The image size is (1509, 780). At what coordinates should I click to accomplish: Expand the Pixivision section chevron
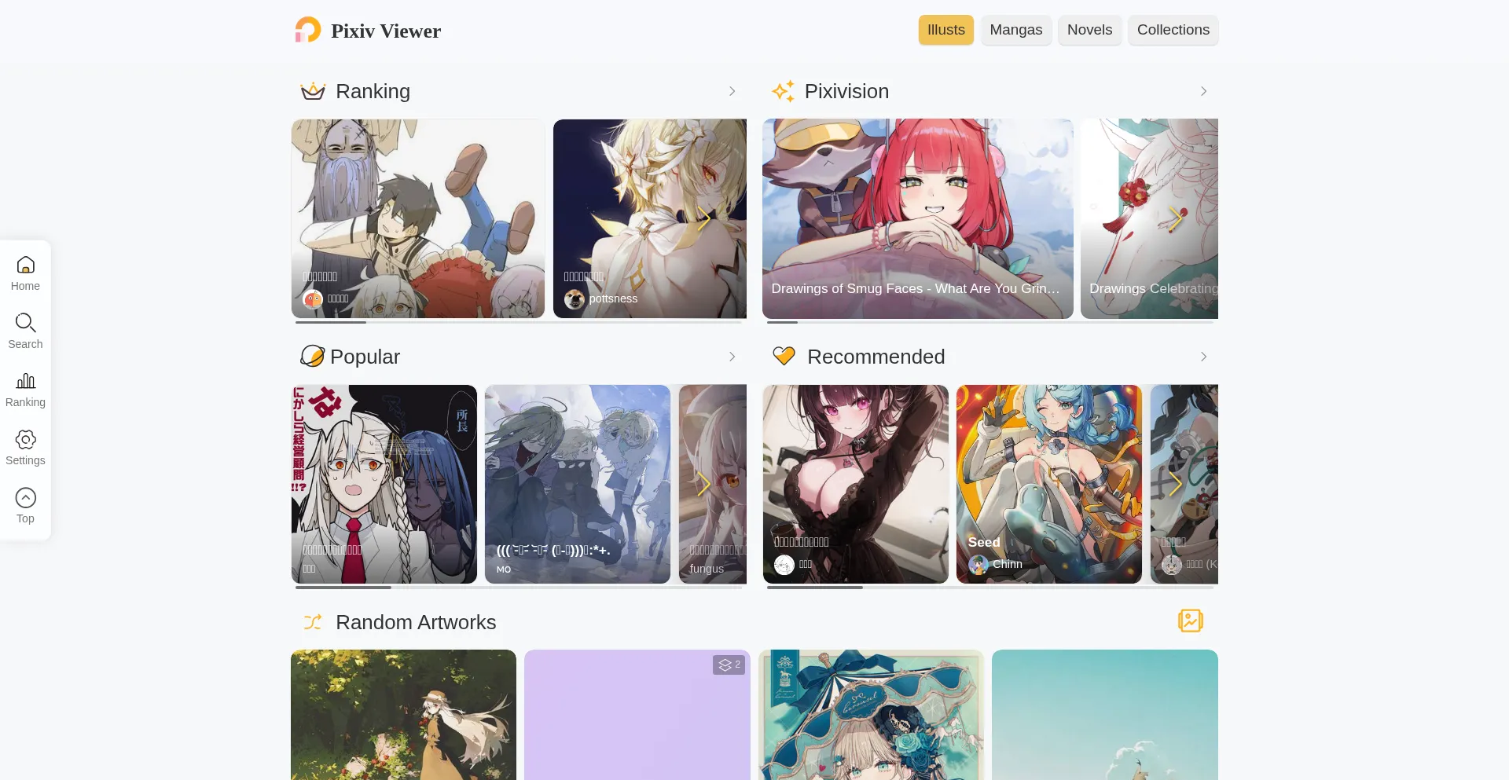pos(1202,92)
